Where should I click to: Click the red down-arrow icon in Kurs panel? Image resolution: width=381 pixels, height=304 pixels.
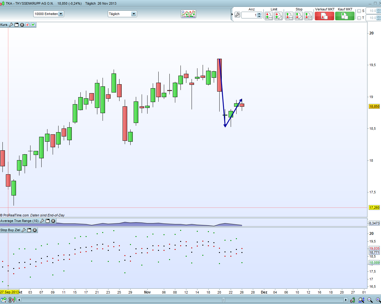coord(27,25)
